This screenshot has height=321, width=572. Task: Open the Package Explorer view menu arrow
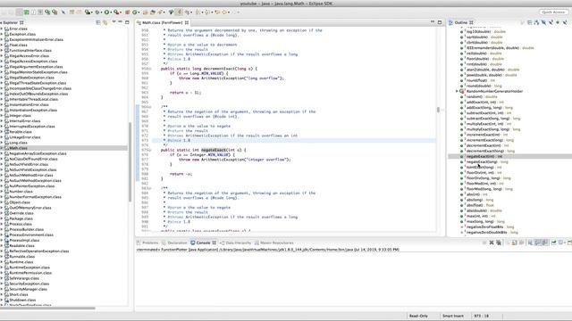(114, 21)
